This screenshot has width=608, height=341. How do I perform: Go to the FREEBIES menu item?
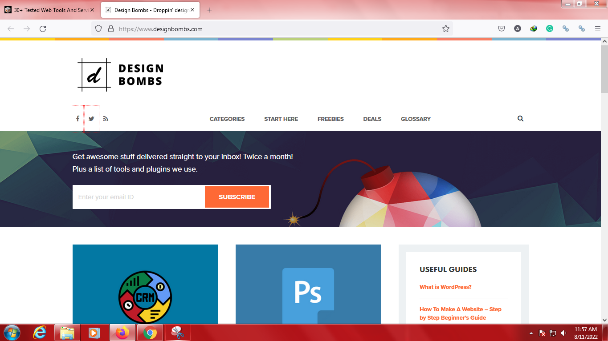[331, 119]
